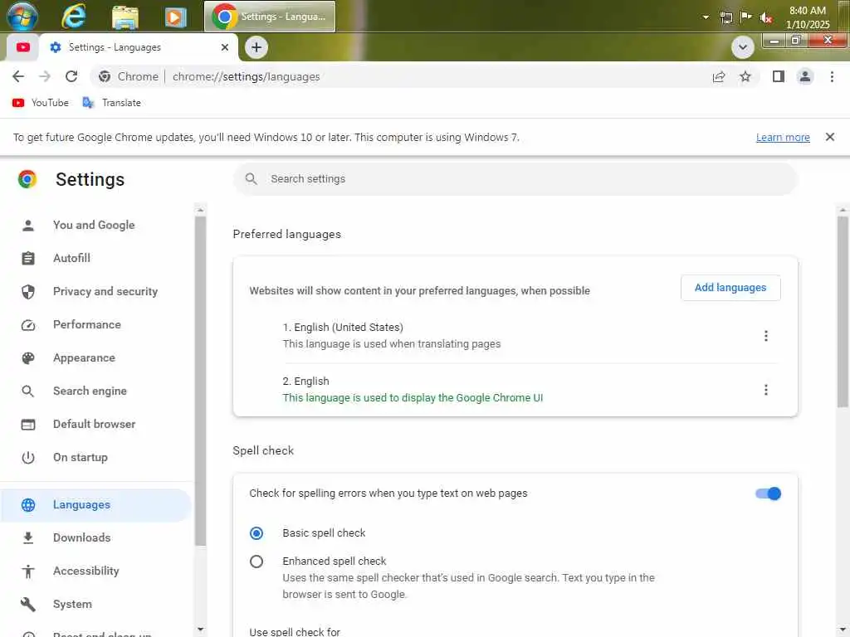Open Search engine settings
The width and height of the screenshot is (850, 637).
click(x=90, y=391)
